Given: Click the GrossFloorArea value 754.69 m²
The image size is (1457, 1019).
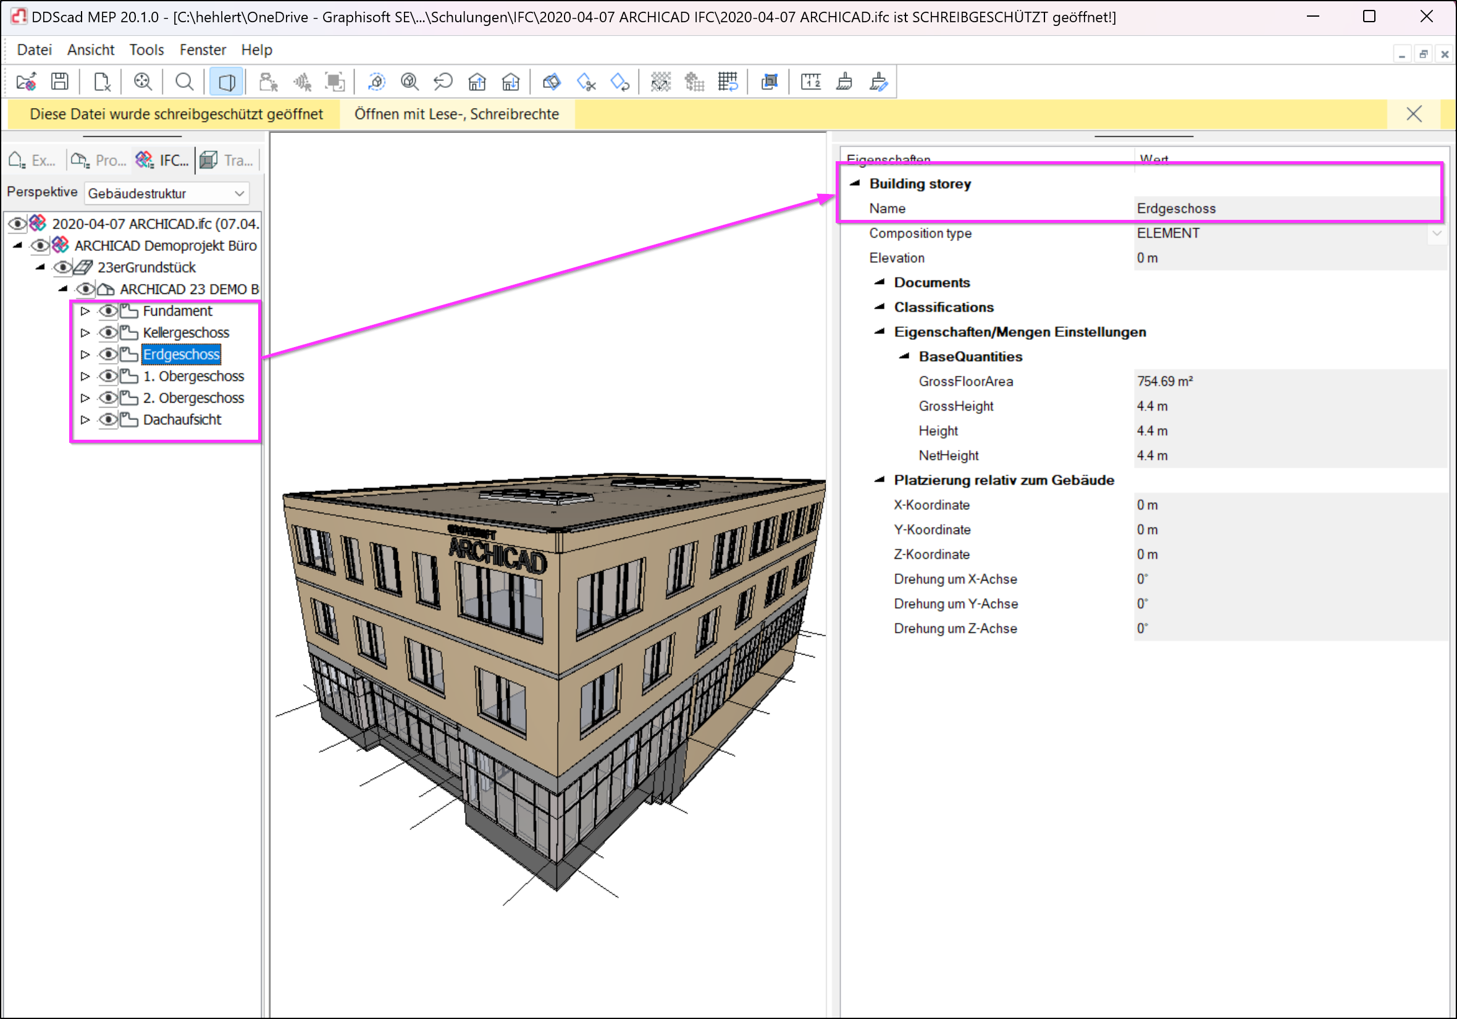Looking at the screenshot, I should click(x=1290, y=381).
